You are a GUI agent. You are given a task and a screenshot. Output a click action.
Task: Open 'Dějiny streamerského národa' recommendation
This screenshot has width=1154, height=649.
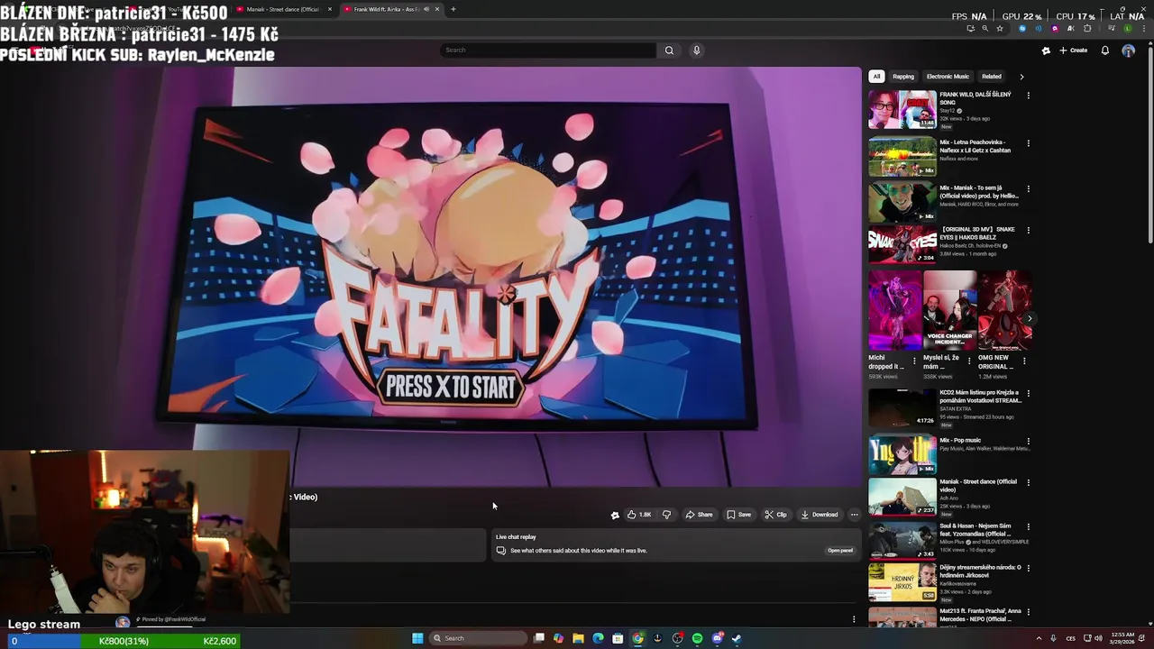tap(902, 583)
